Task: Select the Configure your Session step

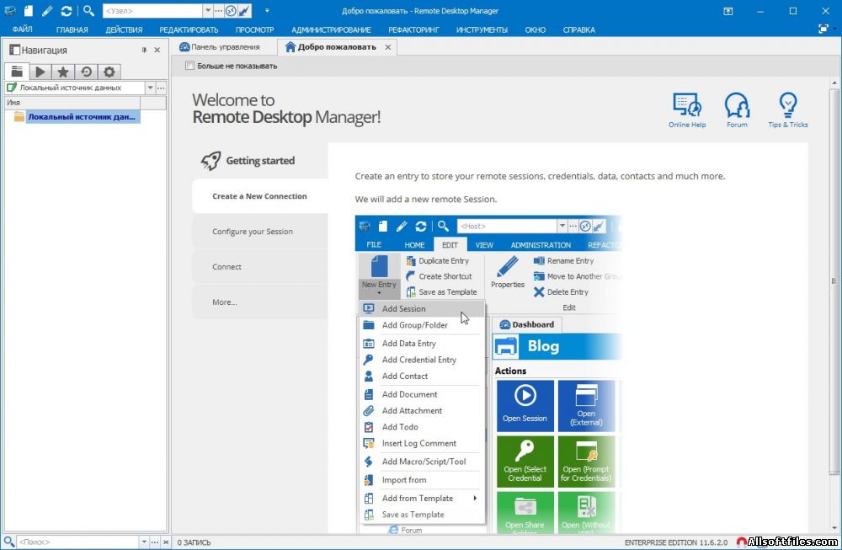Action: tap(260, 232)
